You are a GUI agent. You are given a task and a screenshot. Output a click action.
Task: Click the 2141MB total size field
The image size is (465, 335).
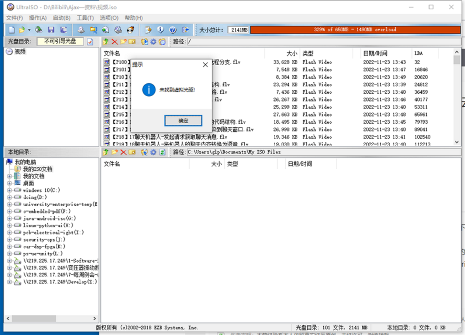pyautogui.click(x=238, y=30)
